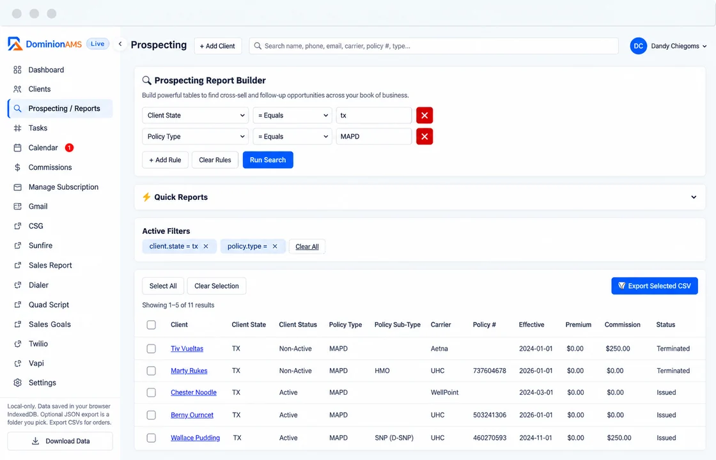
Task: Open the Client State field dropdown
Action: (x=195, y=116)
